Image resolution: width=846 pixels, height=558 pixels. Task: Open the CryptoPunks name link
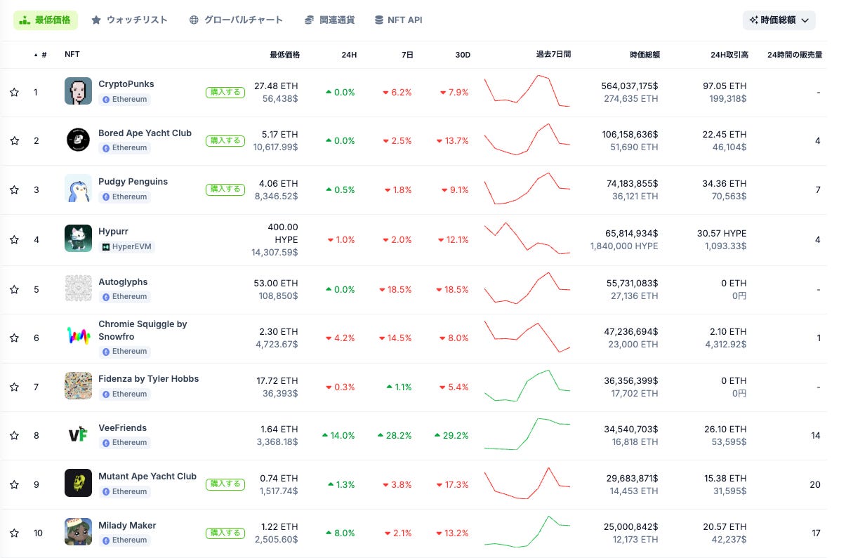tap(126, 84)
